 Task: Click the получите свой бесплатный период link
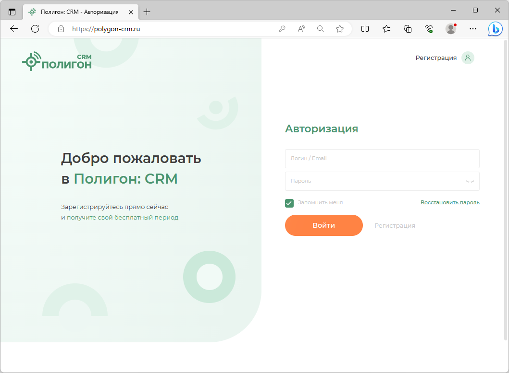tap(123, 218)
